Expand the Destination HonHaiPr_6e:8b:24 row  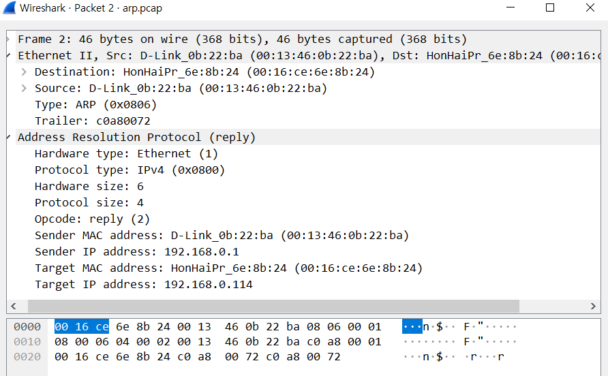[x=24, y=72]
